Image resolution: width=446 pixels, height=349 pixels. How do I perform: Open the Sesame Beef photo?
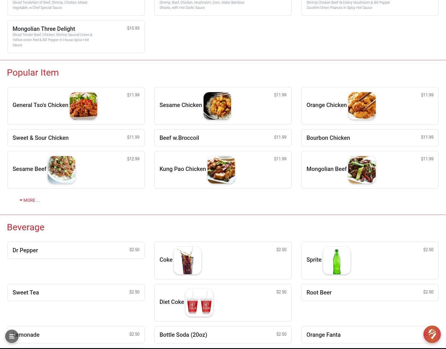(x=61, y=170)
